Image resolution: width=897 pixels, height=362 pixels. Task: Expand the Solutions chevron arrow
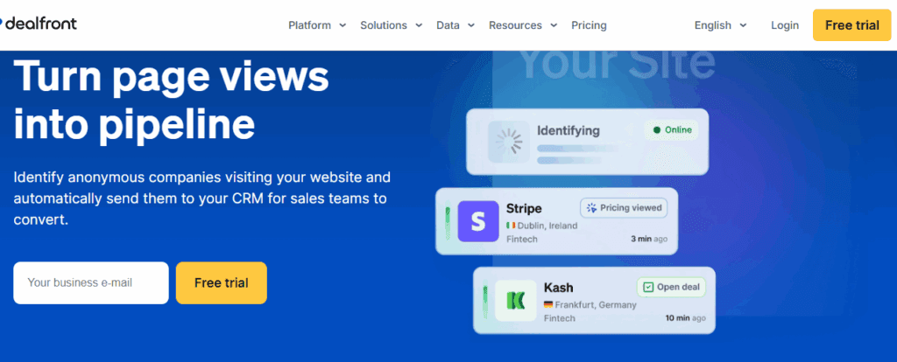[x=419, y=25]
